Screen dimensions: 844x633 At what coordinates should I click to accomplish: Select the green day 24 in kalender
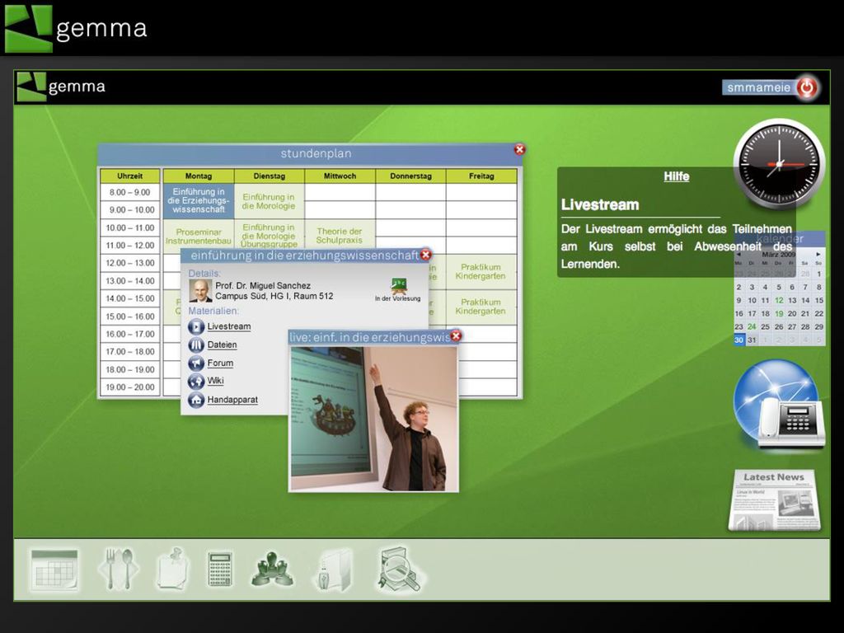[752, 326]
